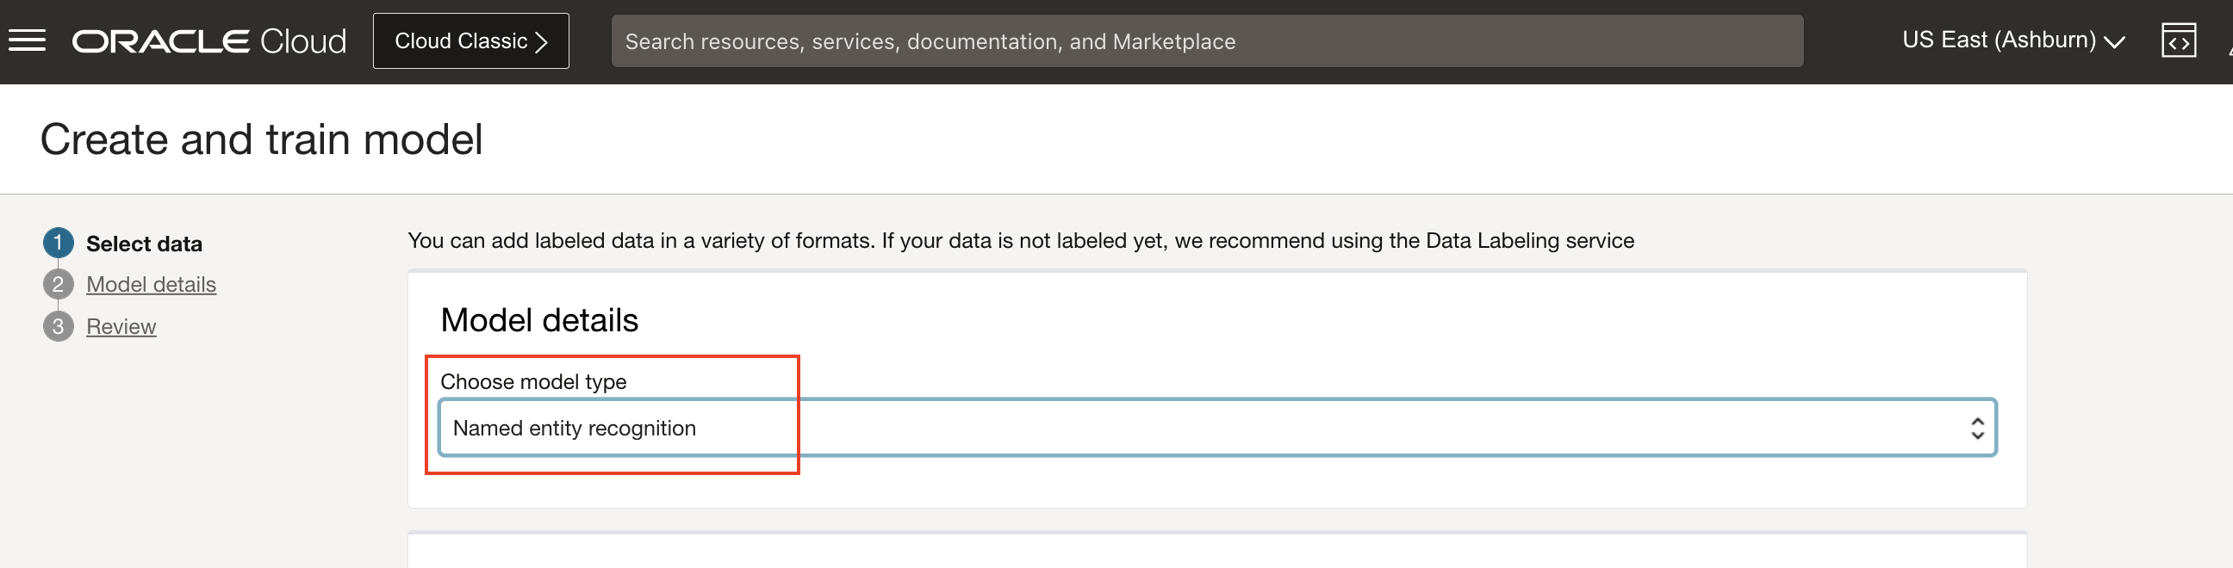Open the Choose model type dropdown
This screenshot has height=568, width=2233.
tap(1217, 428)
